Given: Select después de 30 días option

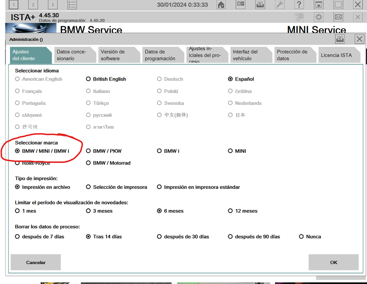Looking at the screenshot, I should click(x=183, y=237).
